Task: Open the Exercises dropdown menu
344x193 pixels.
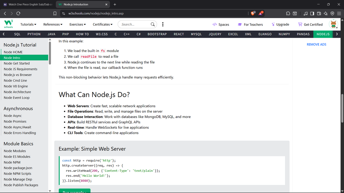Action: coord(78,24)
